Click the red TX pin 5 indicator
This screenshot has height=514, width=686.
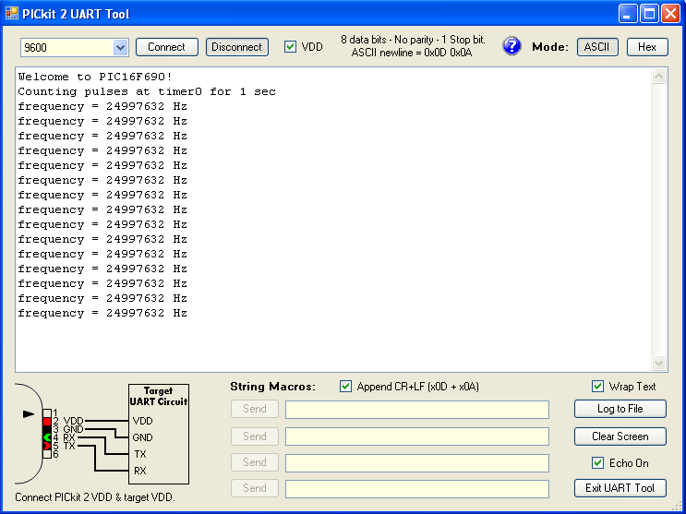47,446
